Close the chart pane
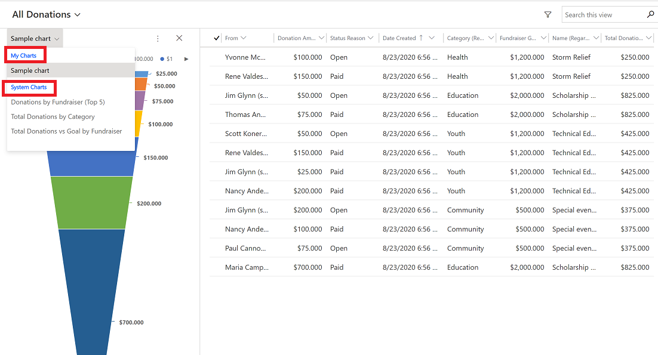 click(179, 38)
